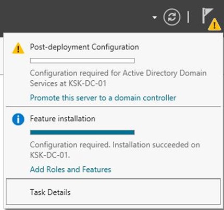
Task: Promote this server to a domain controller
Action: coord(103,98)
